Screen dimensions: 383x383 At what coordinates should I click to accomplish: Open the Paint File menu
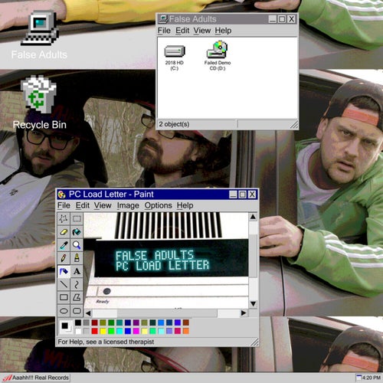coord(64,205)
